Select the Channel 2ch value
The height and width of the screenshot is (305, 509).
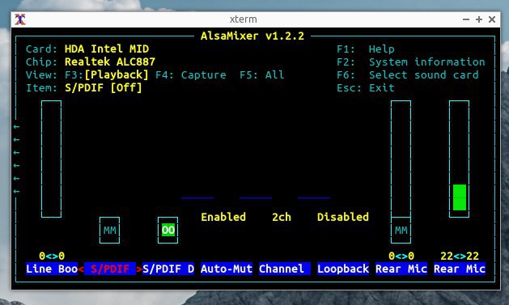[x=282, y=217]
